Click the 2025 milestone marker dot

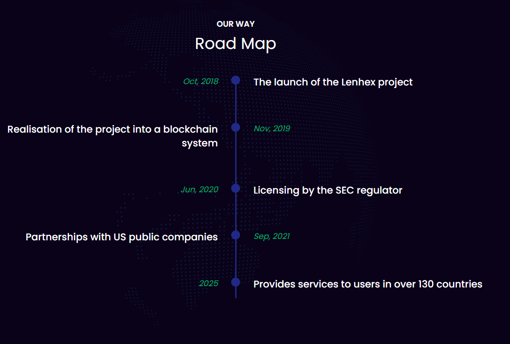[x=236, y=282]
